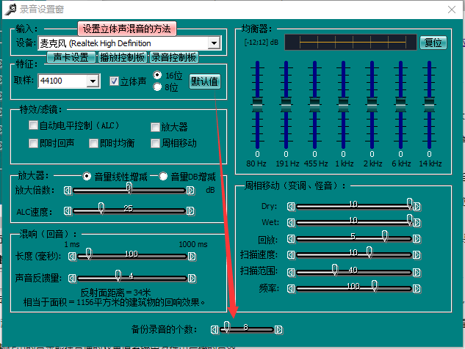Click left arrow of 回放 slider
Viewport: 465px width, 349px height.
tap(291, 239)
